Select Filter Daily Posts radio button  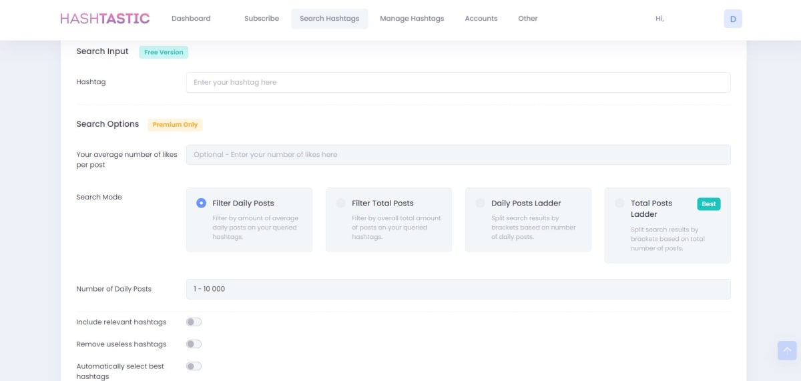[x=201, y=204]
